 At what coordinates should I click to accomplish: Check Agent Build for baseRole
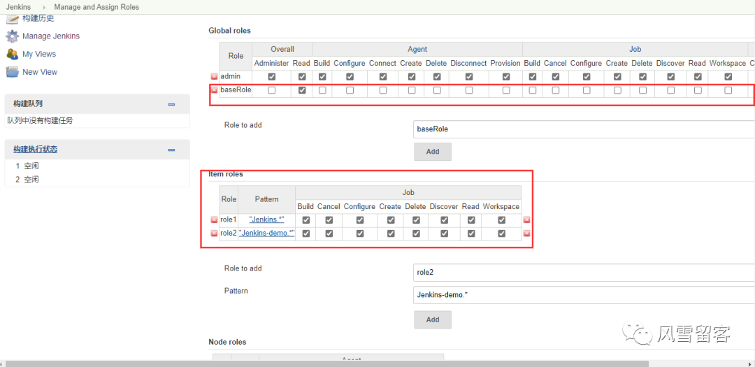coord(322,90)
